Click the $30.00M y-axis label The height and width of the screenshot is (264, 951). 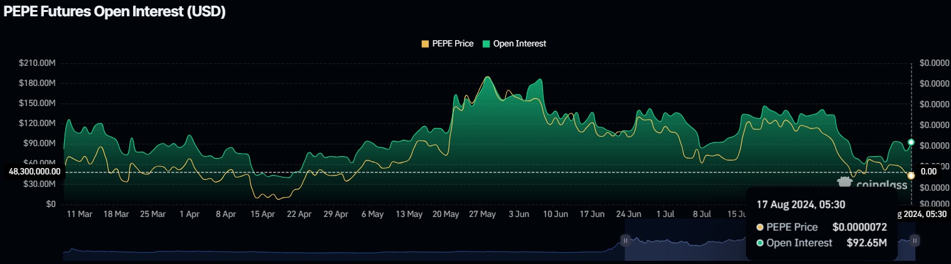click(41, 184)
